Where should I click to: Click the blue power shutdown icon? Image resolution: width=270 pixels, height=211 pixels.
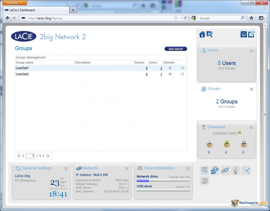pos(243,34)
